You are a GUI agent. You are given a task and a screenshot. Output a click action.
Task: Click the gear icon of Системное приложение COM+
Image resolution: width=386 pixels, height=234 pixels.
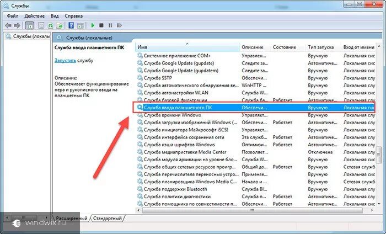(140, 56)
